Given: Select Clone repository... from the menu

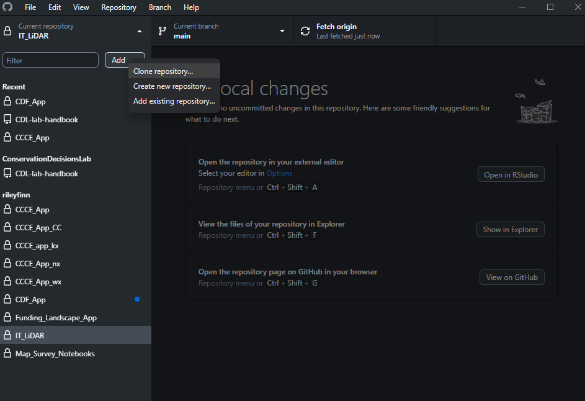Looking at the screenshot, I should [x=163, y=71].
